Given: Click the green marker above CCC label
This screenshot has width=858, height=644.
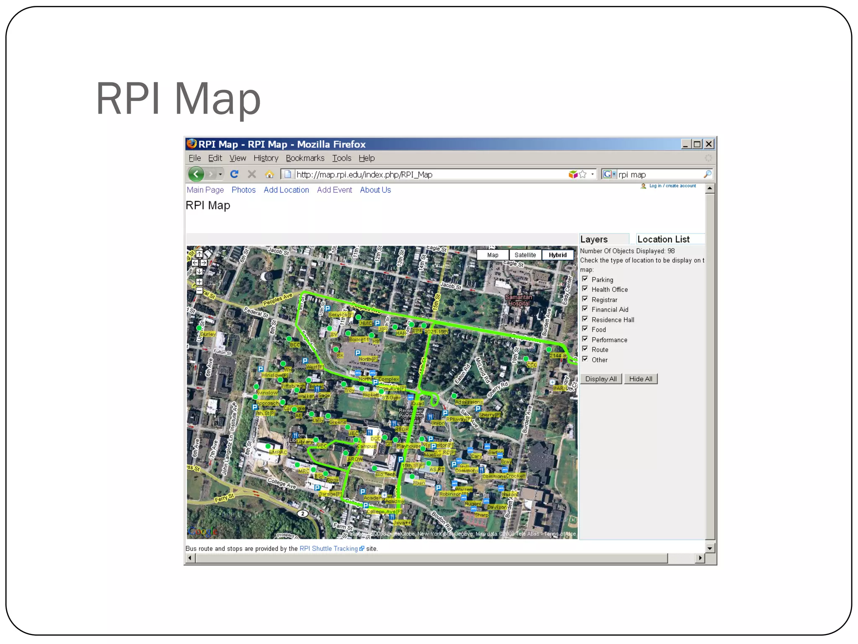Looking at the screenshot, I should tap(526, 358).
